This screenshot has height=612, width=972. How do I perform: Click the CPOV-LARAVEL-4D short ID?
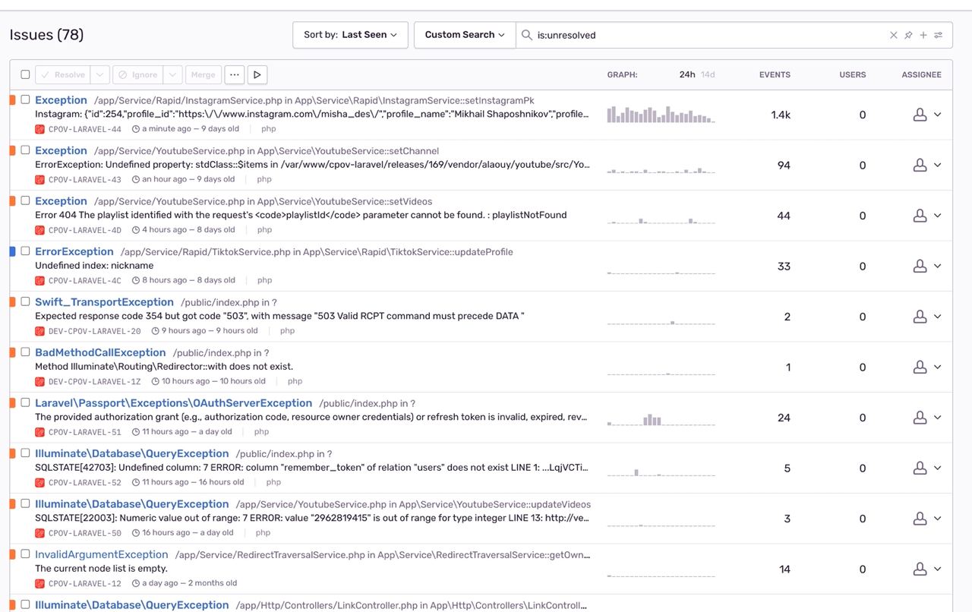coord(84,230)
